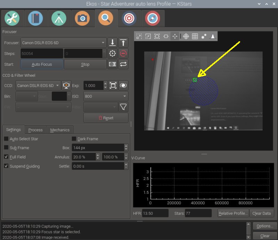Switch to the Mechanics tab
Screen dimensions: 278x240
[x=60, y=130]
